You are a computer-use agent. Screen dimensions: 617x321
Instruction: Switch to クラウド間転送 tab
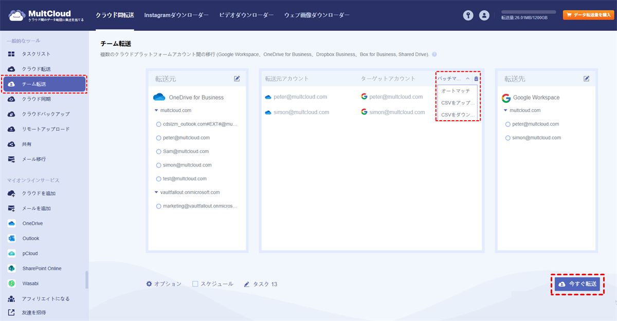point(115,15)
